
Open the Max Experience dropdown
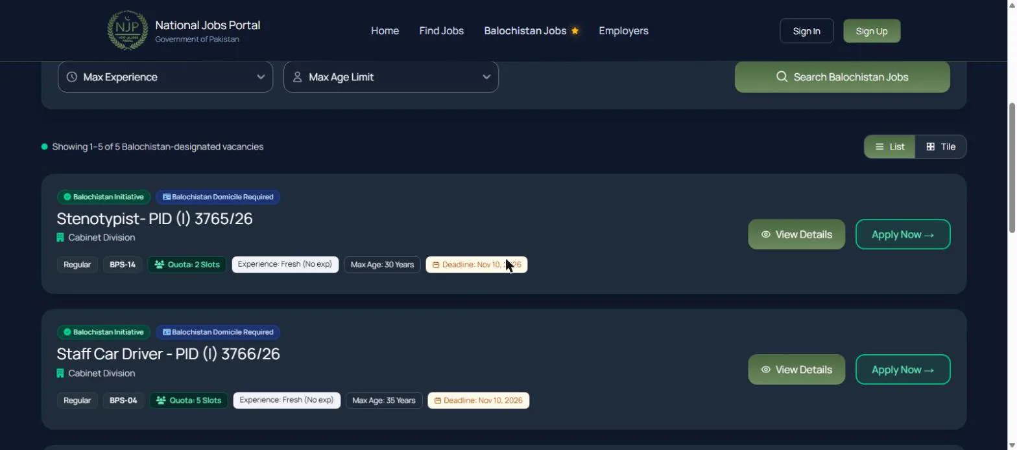[165, 77]
